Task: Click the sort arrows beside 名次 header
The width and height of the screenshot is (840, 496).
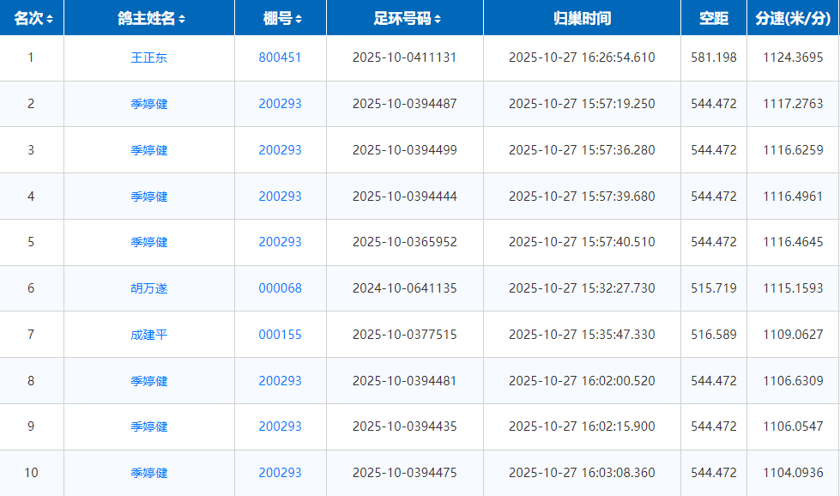Action: click(50, 19)
